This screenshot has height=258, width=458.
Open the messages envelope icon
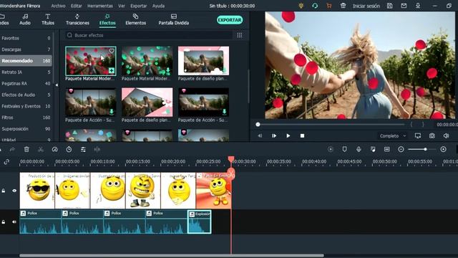[404, 6]
